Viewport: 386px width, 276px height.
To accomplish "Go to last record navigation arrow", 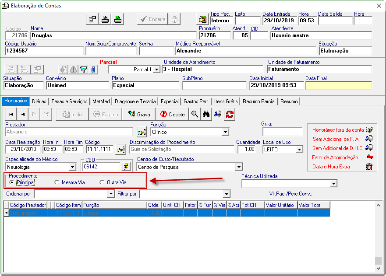I will [46, 114].
